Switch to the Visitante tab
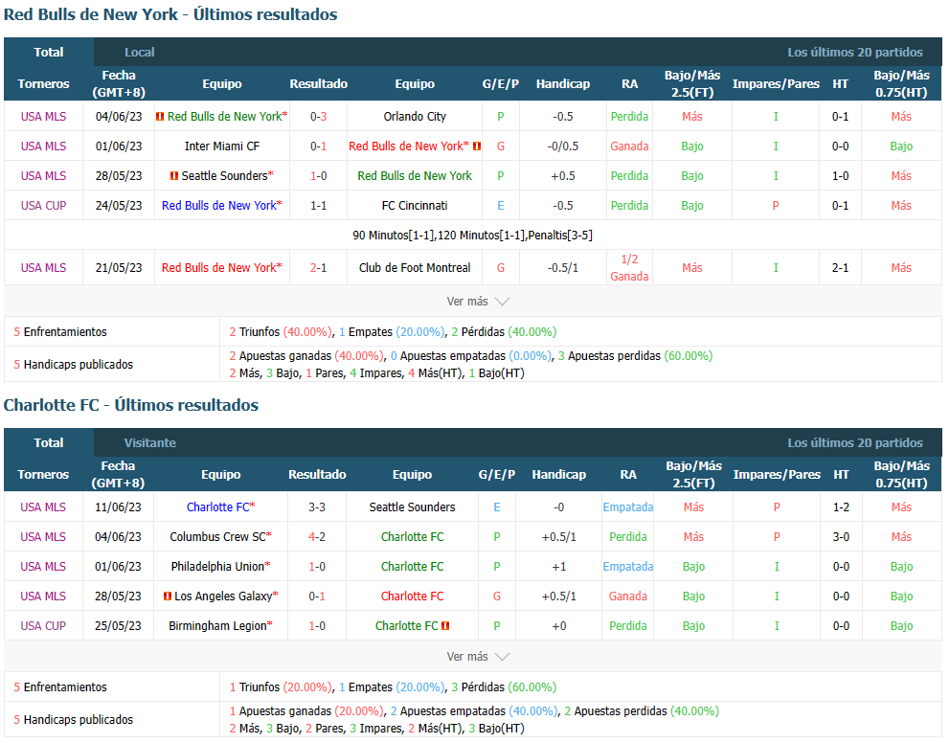950x743 pixels. point(150,442)
